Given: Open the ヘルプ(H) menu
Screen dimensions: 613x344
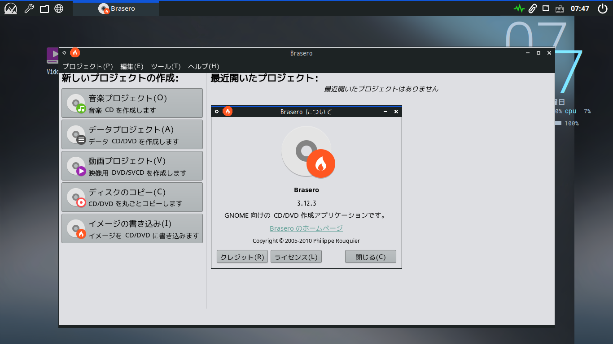Looking at the screenshot, I should pos(204,66).
